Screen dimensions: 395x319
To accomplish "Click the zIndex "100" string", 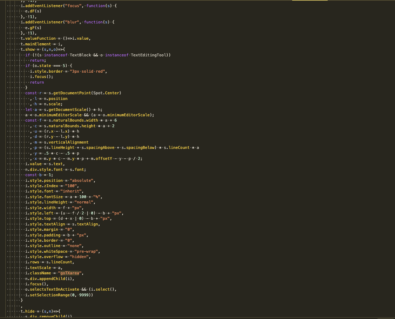I will click(x=71, y=186).
